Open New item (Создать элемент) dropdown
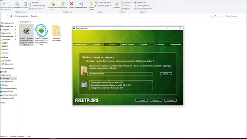Screen dimensions: 247x139 (103, 3)
